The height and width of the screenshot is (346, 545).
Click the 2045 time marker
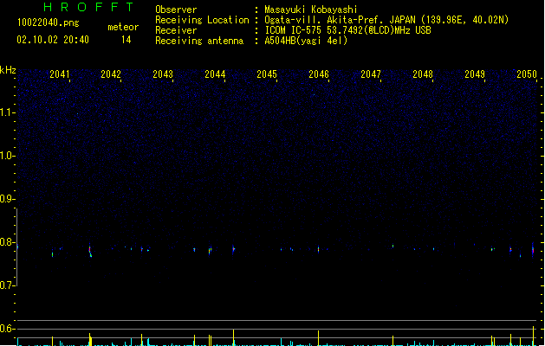coord(267,74)
